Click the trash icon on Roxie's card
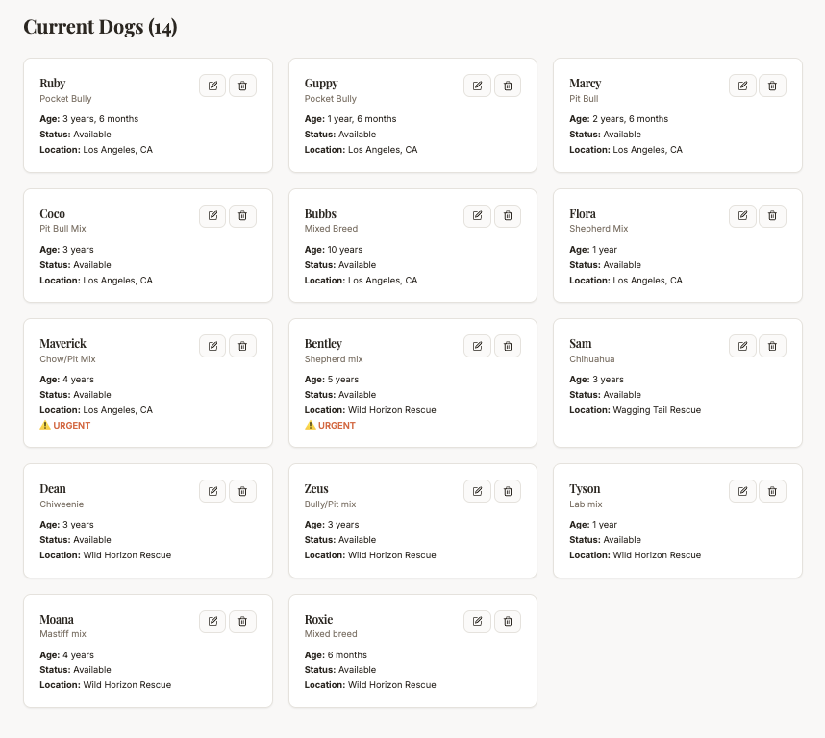The image size is (825, 738). pos(508,622)
